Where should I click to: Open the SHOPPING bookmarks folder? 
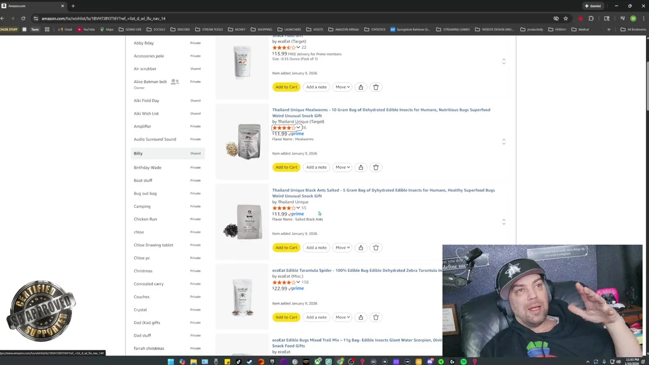(261, 29)
